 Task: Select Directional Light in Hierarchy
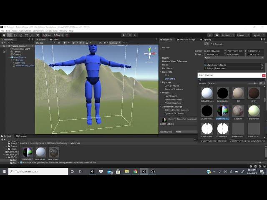22,49
